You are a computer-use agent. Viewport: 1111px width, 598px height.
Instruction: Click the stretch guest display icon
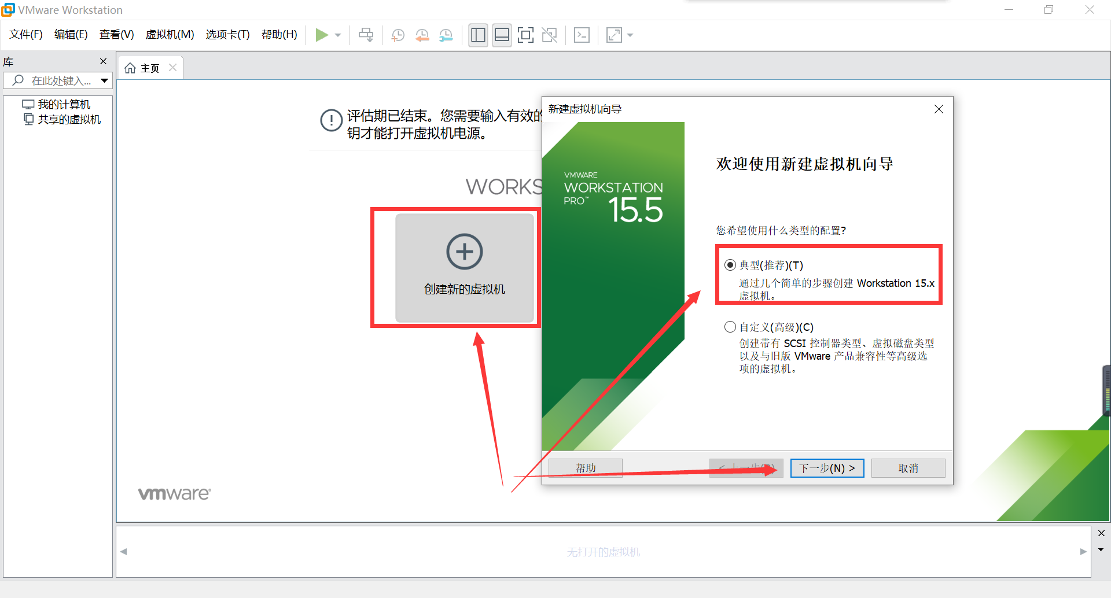[614, 35]
